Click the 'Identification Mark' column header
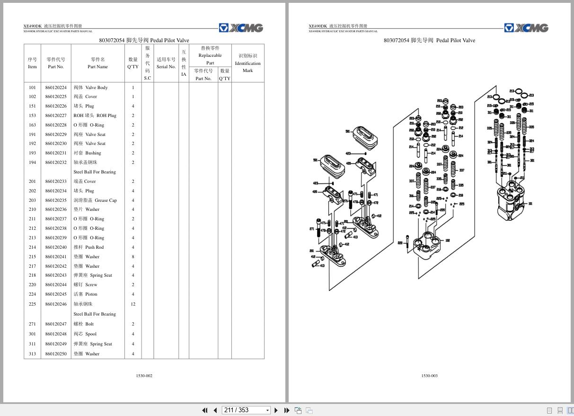The height and width of the screenshot is (416, 574). tap(247, 67)
